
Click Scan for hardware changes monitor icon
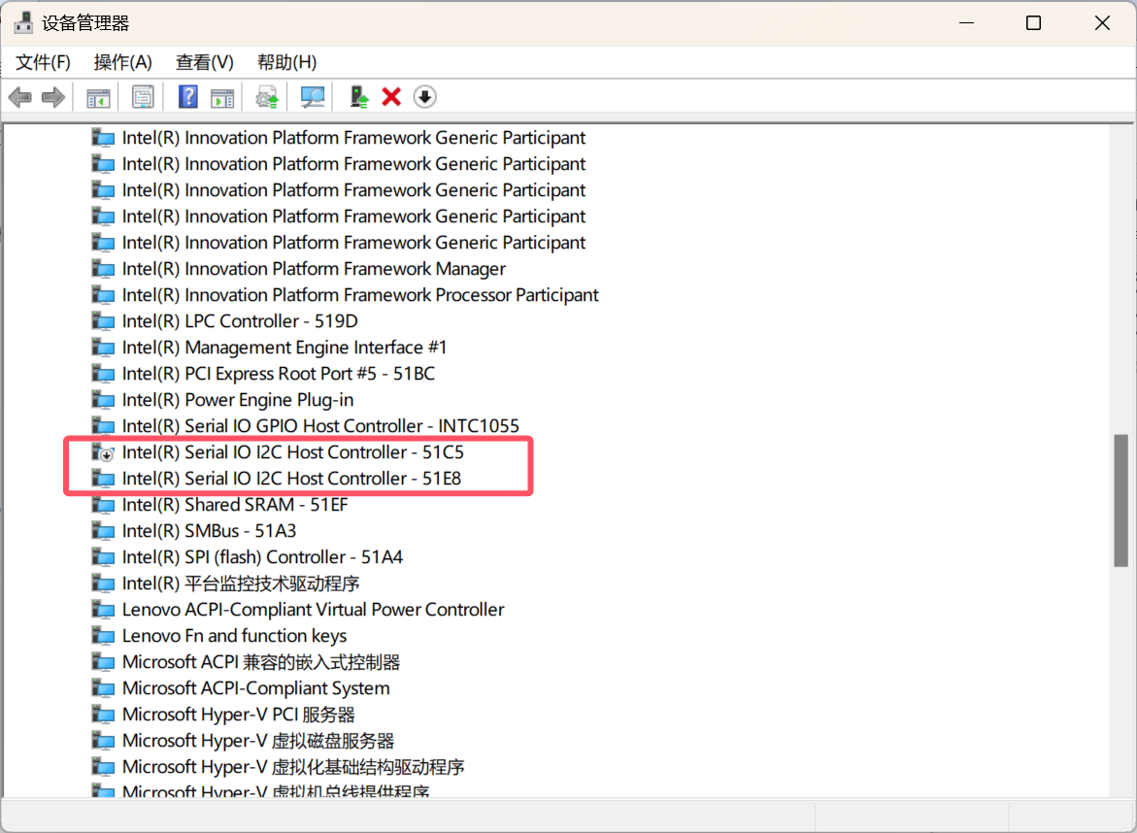[x=313, y=97]
